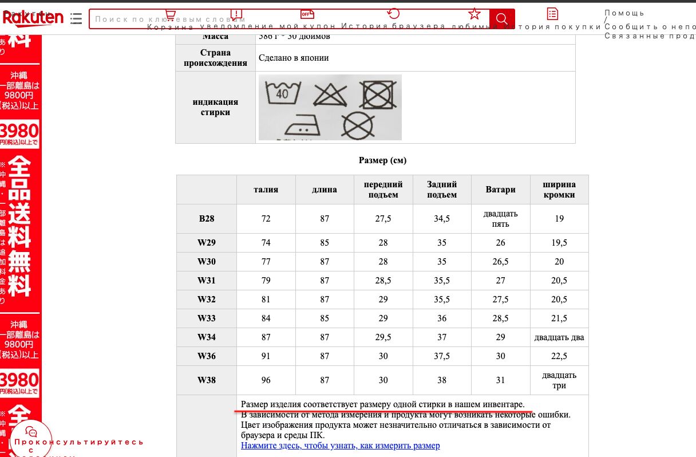696x457 pixels.
Task: Click waist value 79 in W31 row
Action: click(266, 281)
